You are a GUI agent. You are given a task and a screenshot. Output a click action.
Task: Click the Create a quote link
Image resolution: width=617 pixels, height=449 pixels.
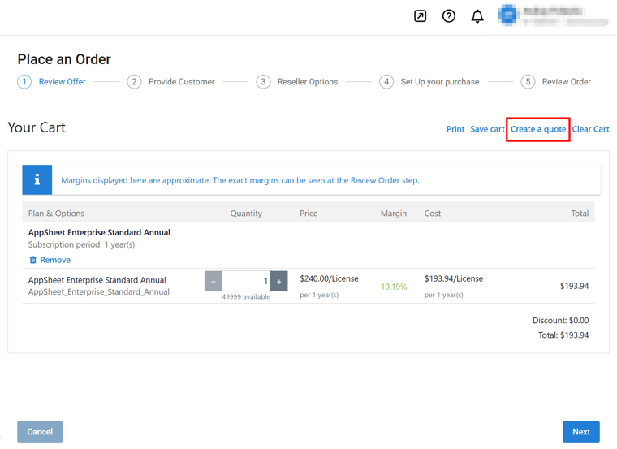pos(538,129)
